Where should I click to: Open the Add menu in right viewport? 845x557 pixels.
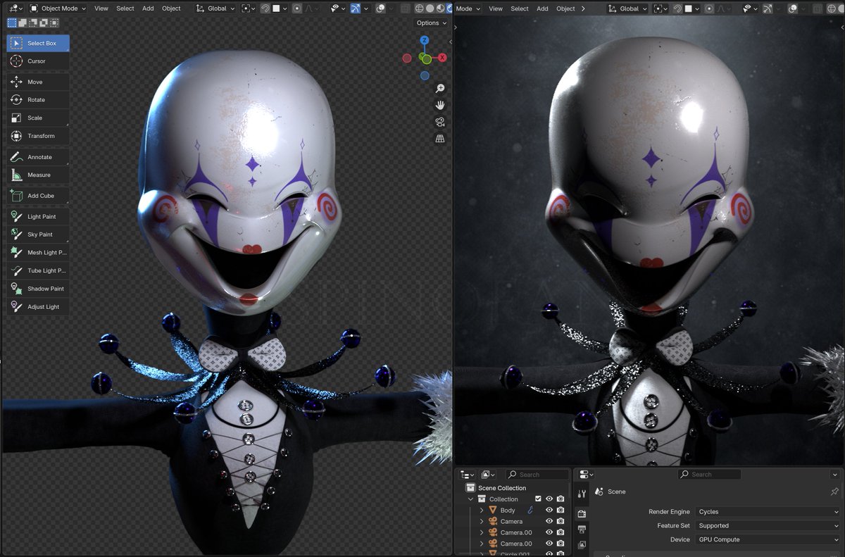[x=542, y=8]
